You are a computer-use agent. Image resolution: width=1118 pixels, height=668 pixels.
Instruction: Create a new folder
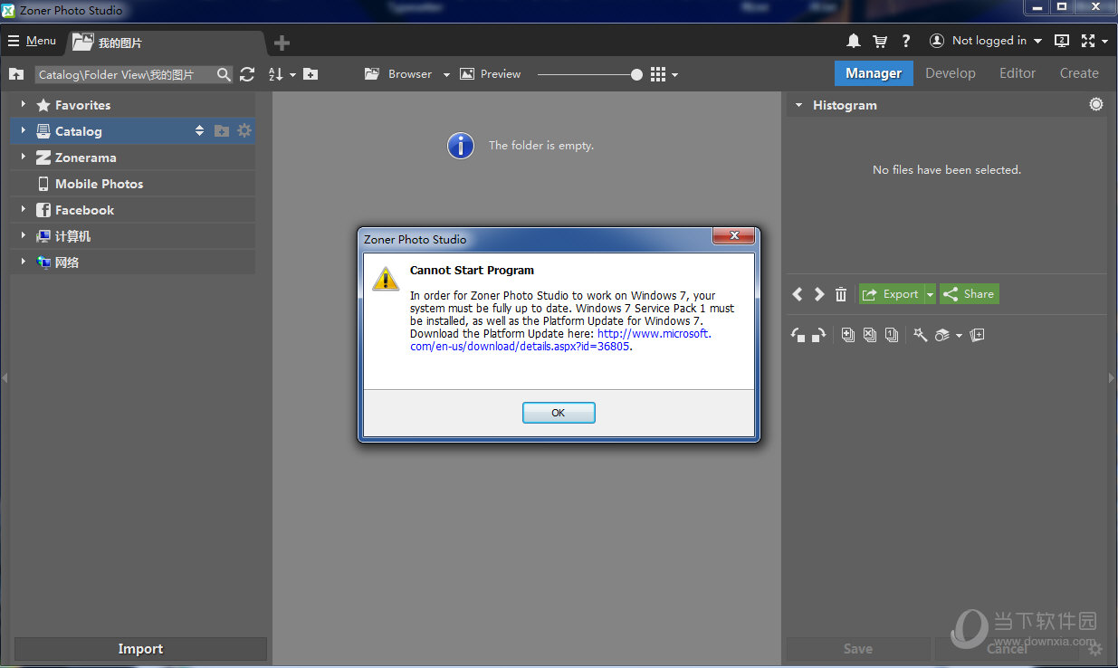(311, 74)
